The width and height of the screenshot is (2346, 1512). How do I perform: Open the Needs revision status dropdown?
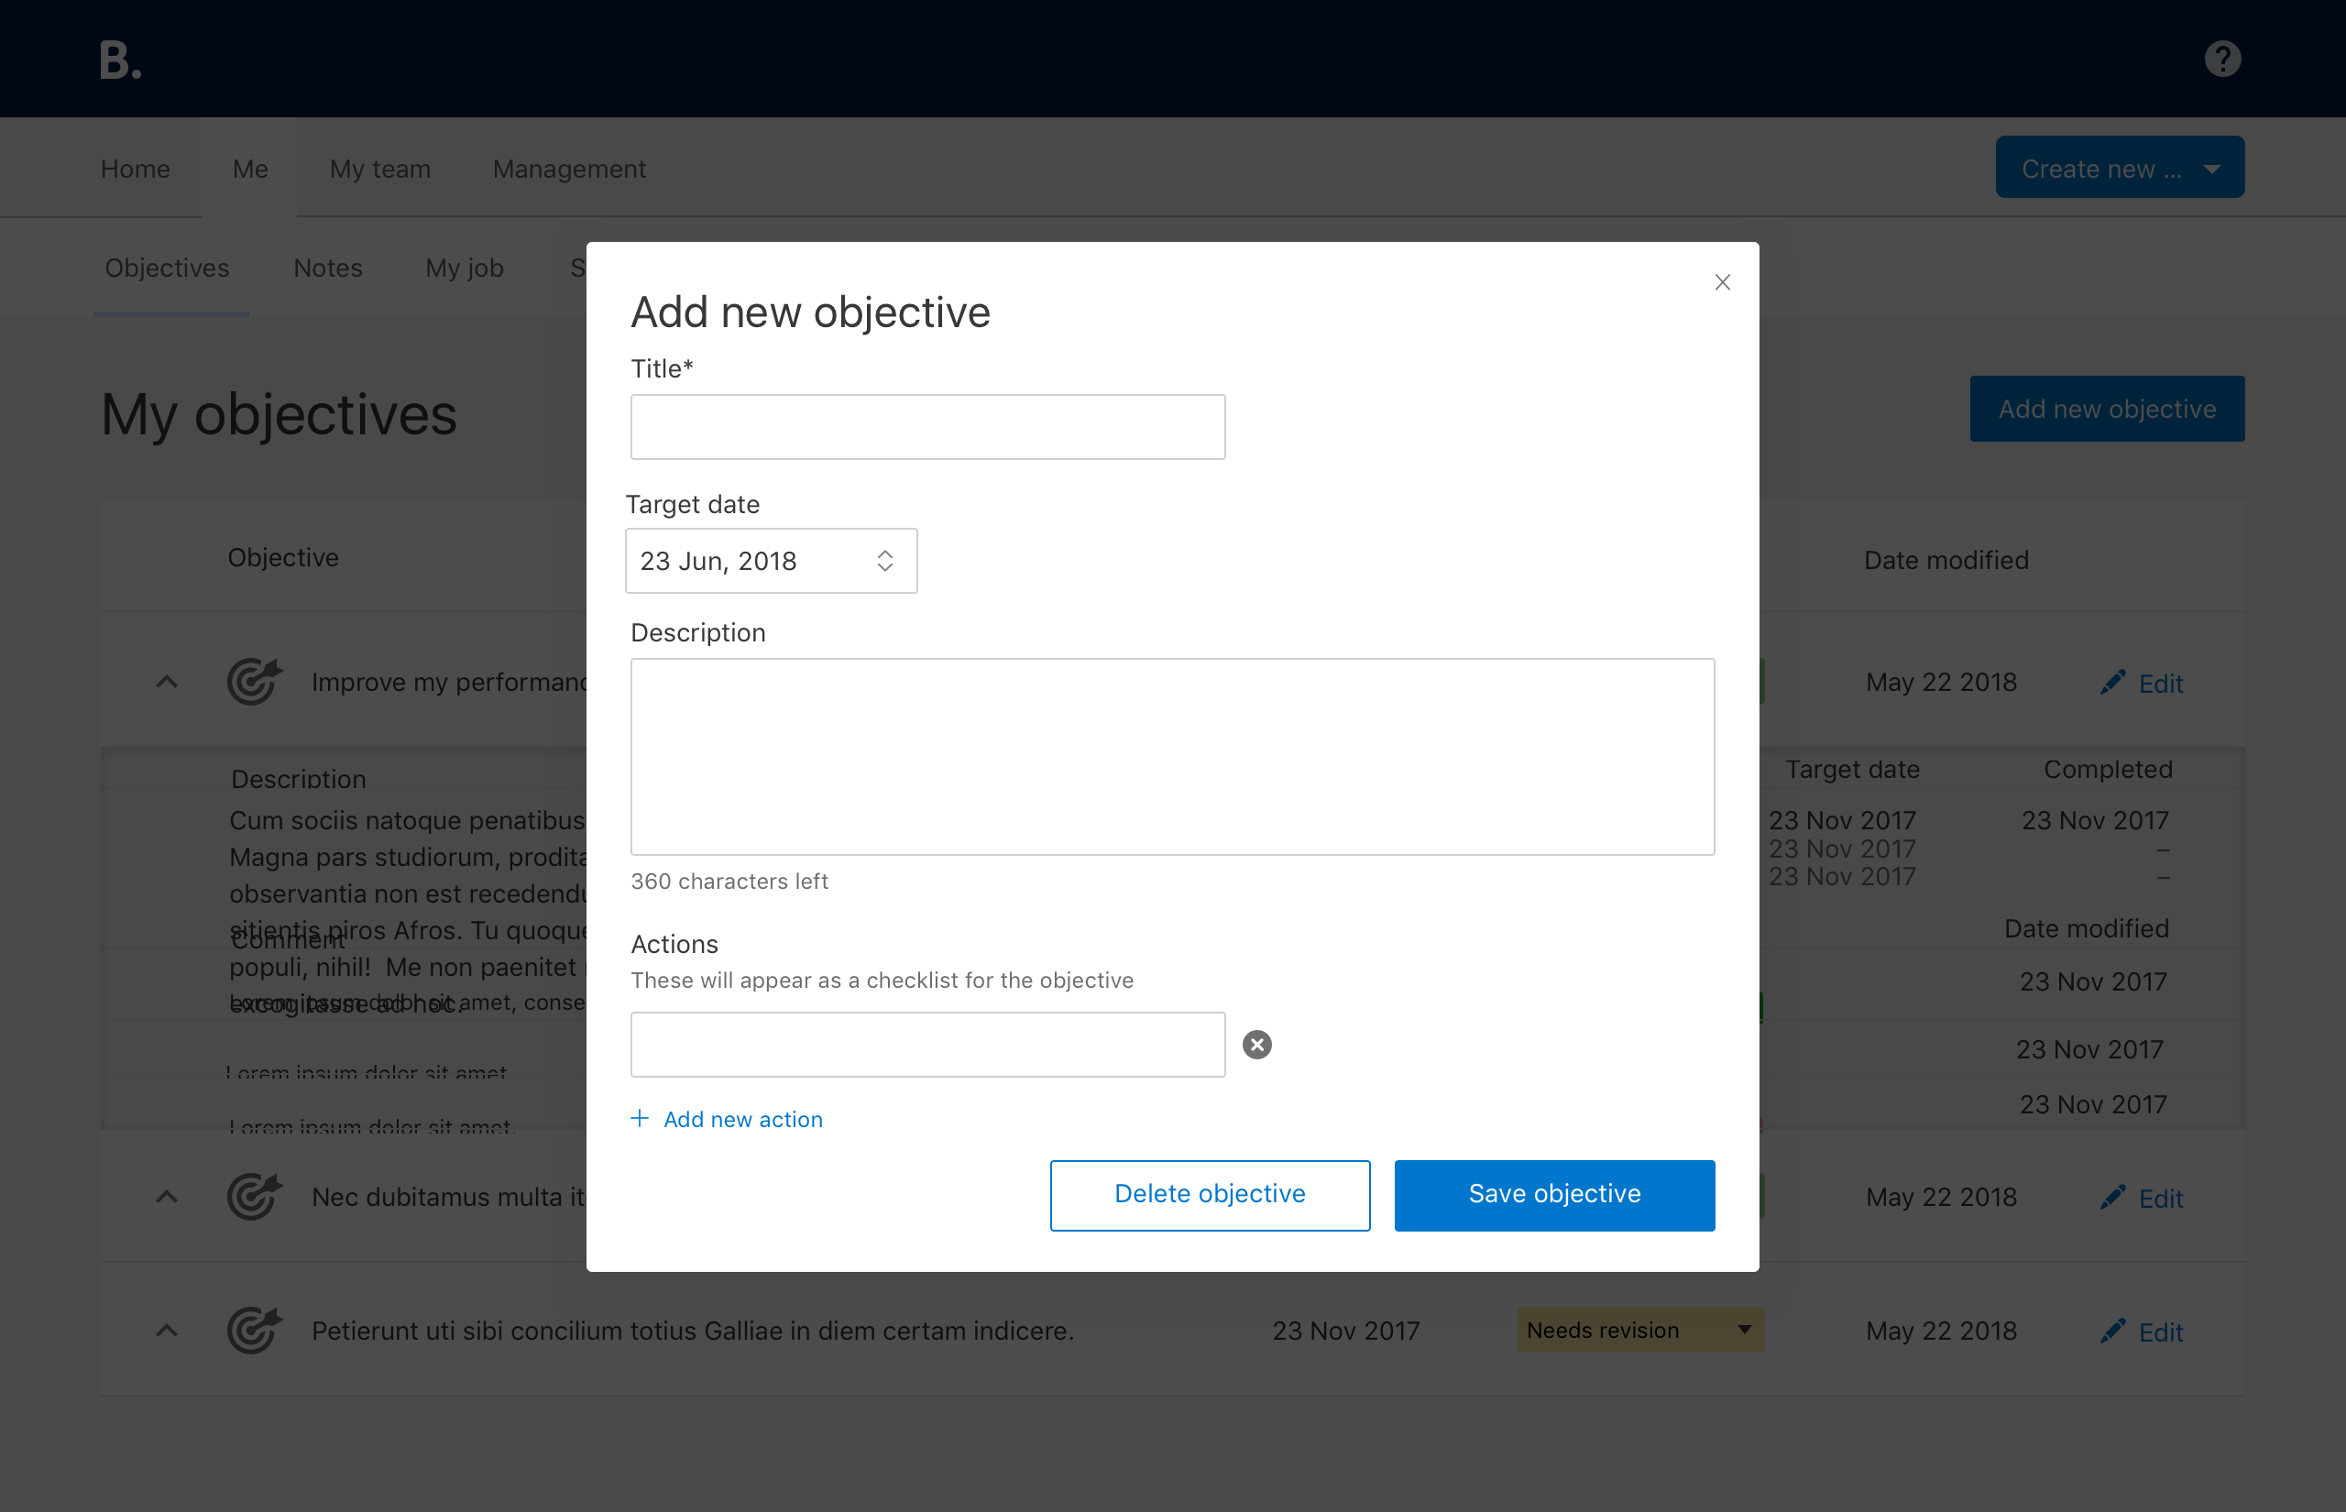click(1640, 1331)
